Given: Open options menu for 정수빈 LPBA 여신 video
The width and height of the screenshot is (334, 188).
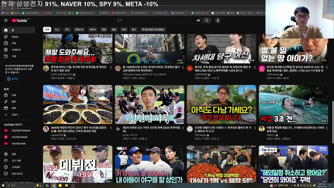Looking at the screenshot, I should pos(255,67).
